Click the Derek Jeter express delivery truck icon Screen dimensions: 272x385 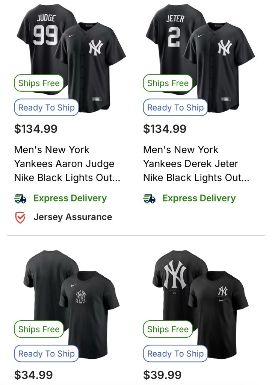pos(149,199)
